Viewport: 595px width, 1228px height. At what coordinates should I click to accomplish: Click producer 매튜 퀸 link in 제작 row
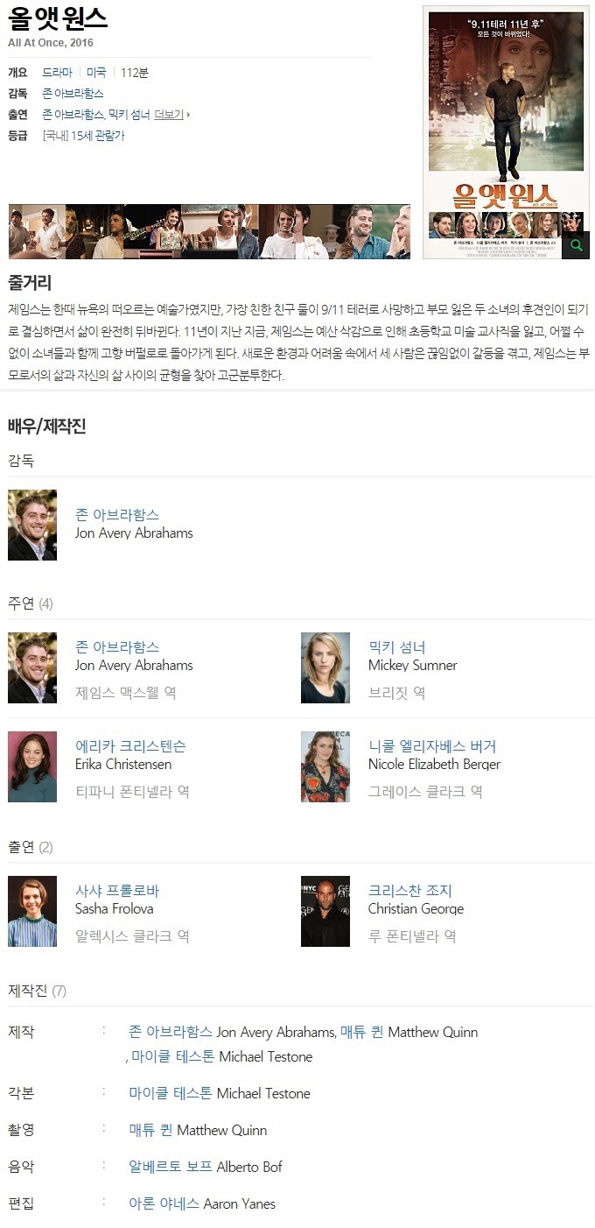pos(362,1032)
